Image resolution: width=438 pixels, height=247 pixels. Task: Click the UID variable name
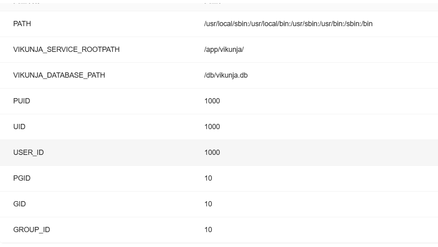tap(19, 127)
